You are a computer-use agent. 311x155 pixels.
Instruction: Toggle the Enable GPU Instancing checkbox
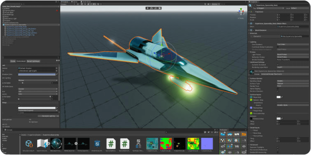coord(278,152)
